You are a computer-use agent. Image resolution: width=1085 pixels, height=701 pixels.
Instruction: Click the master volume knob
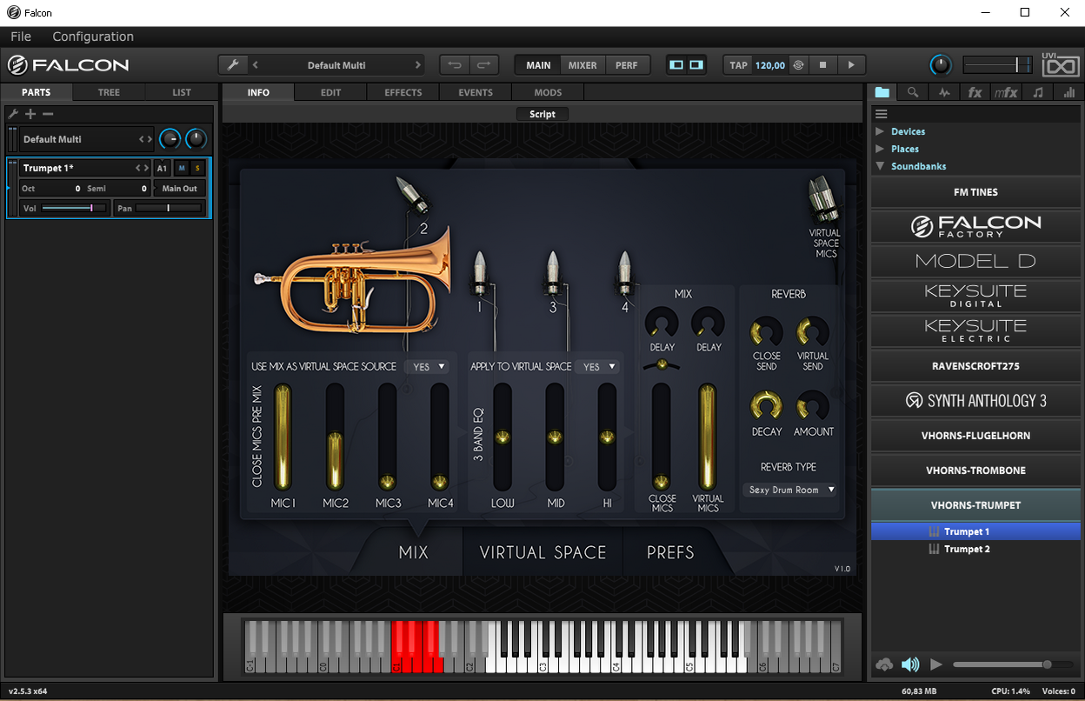pos(941,65)
